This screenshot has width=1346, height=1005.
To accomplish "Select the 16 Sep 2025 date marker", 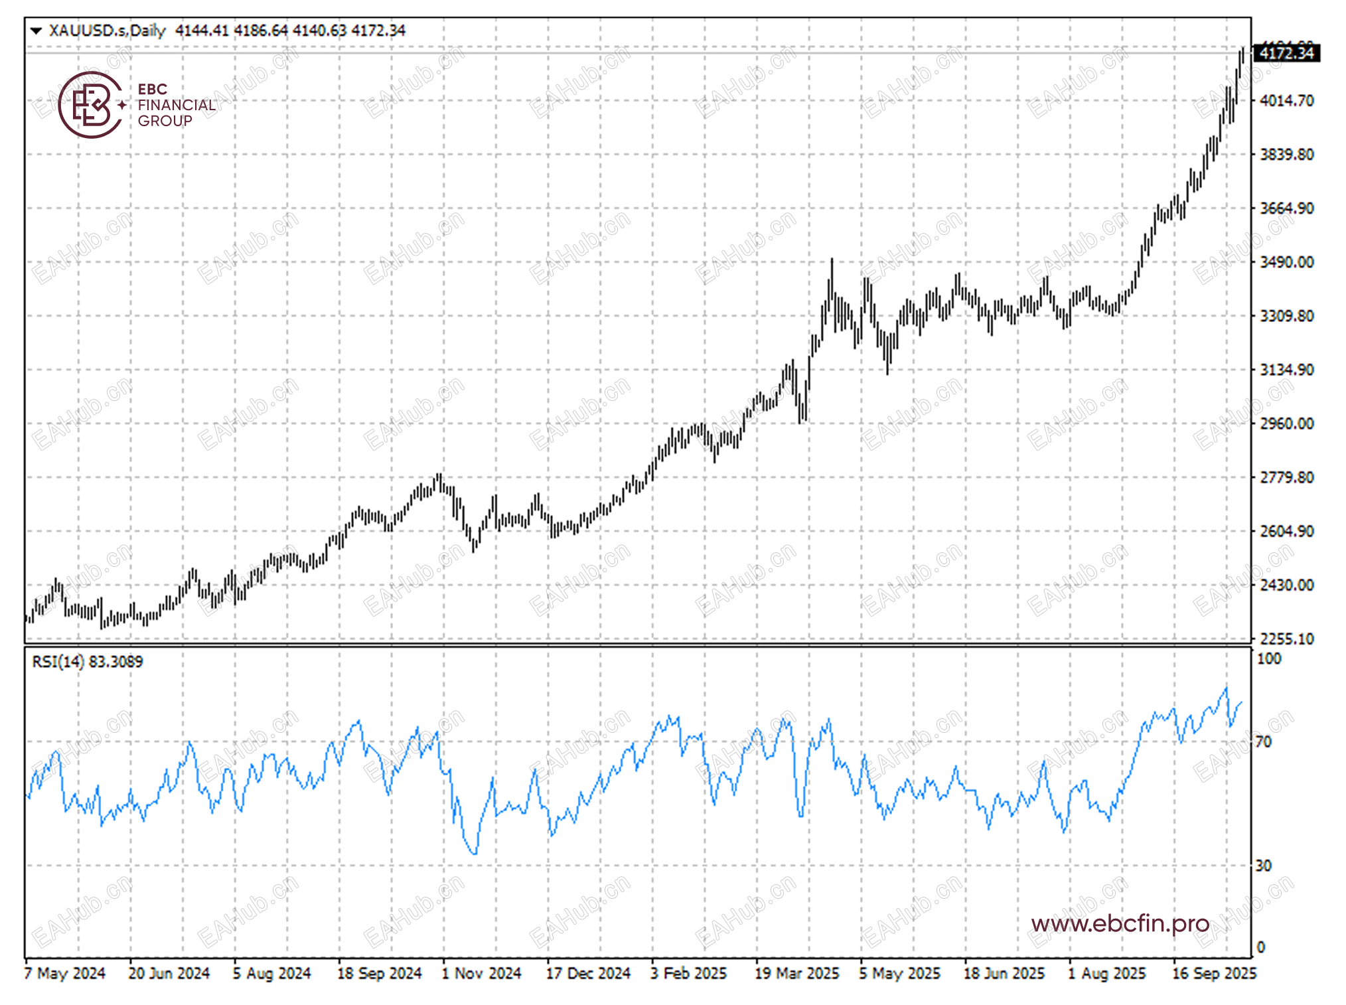I will 1213,973.
